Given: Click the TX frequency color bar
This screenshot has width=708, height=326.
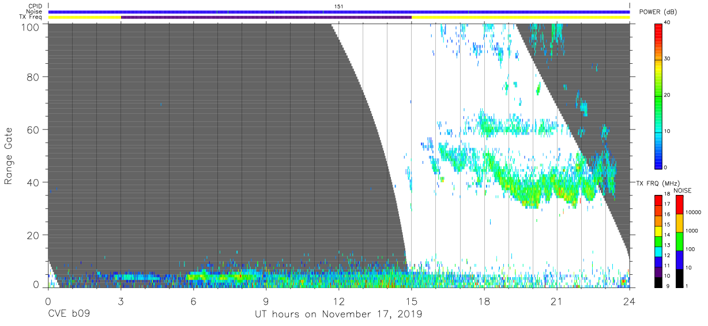Looking at the screenshot, I should click(x=658, y=241).
